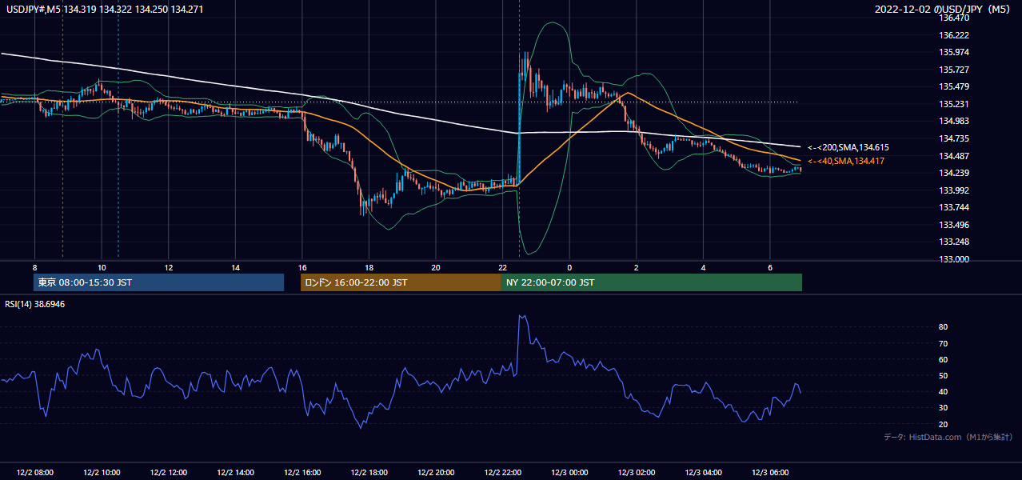Click hour label 16 under the price chart
The height and width of the screenshot is (480, 1022).
pyautogui.click(x=302, y=266)
